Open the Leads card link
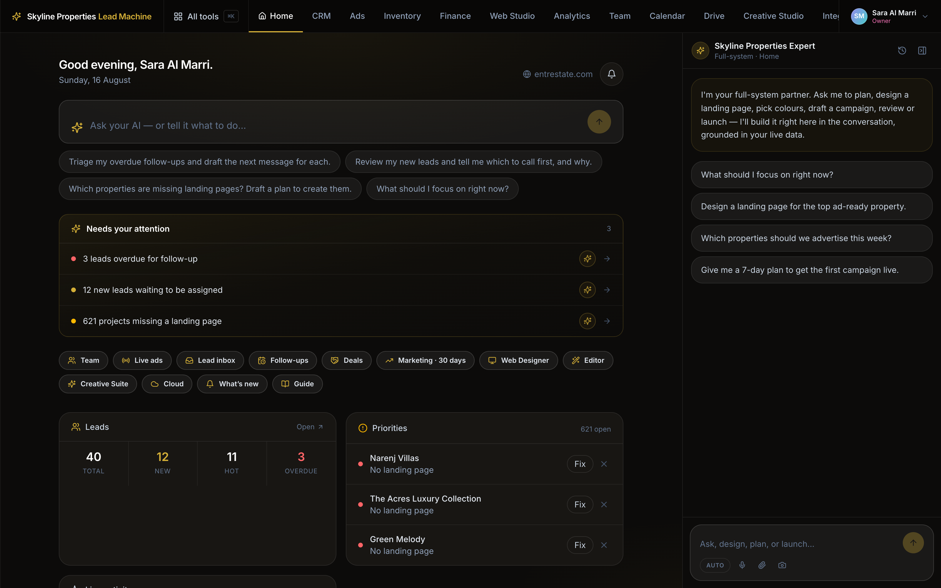The image size is (941, 588). 310,427
